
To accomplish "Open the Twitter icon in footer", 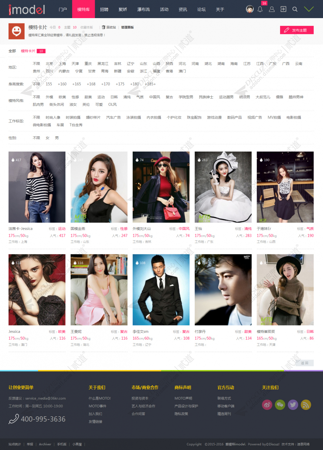I will [x=293, y=405].
